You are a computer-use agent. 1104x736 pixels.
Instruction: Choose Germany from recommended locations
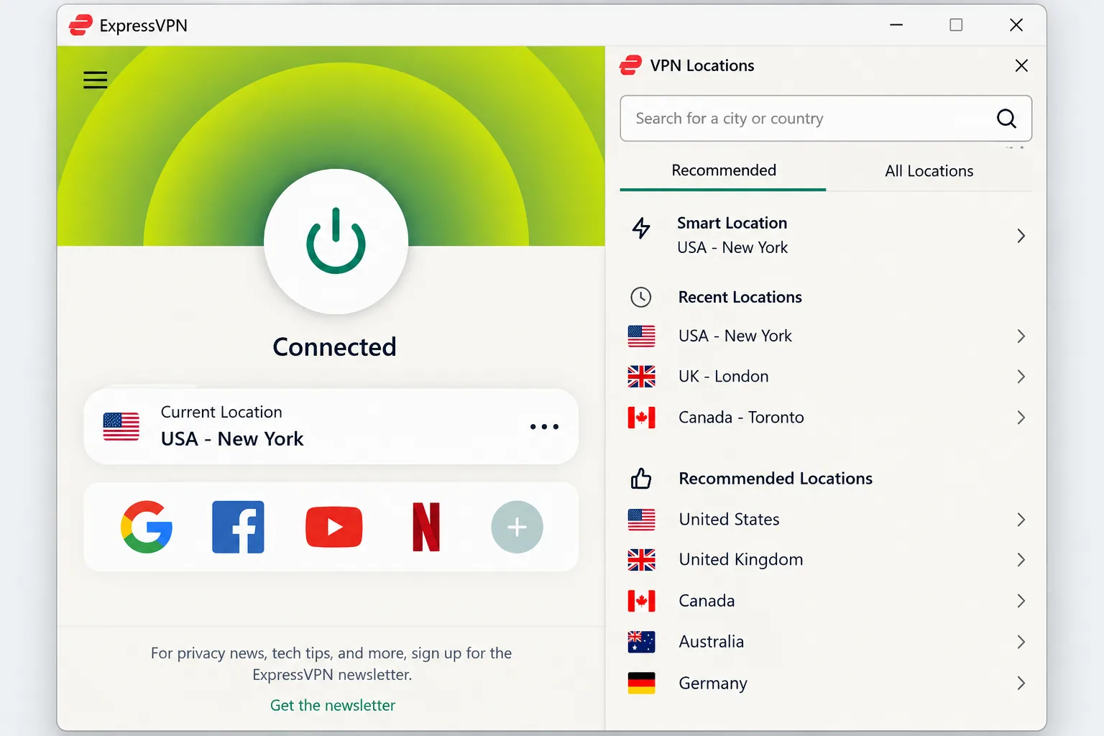(x=826, y=683)
